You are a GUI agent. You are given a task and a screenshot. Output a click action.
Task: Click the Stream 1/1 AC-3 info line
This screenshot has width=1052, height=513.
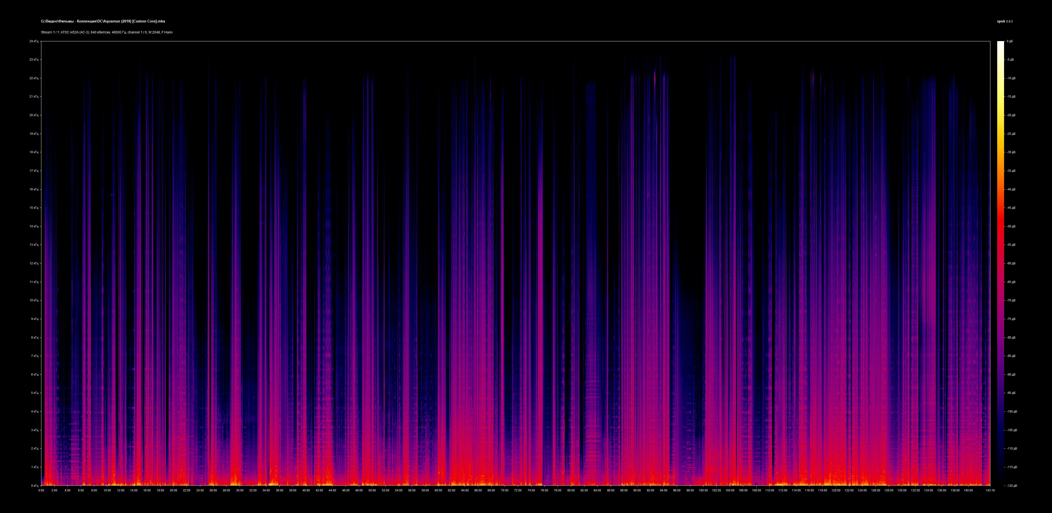pyautogui.click(x=107, y=32)
